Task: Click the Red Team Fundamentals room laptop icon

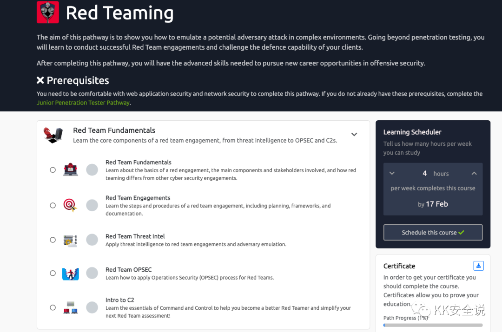Action: tap(71, 169)
